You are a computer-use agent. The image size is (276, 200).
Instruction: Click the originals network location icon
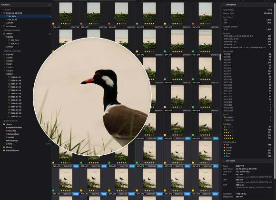[4, 54]
